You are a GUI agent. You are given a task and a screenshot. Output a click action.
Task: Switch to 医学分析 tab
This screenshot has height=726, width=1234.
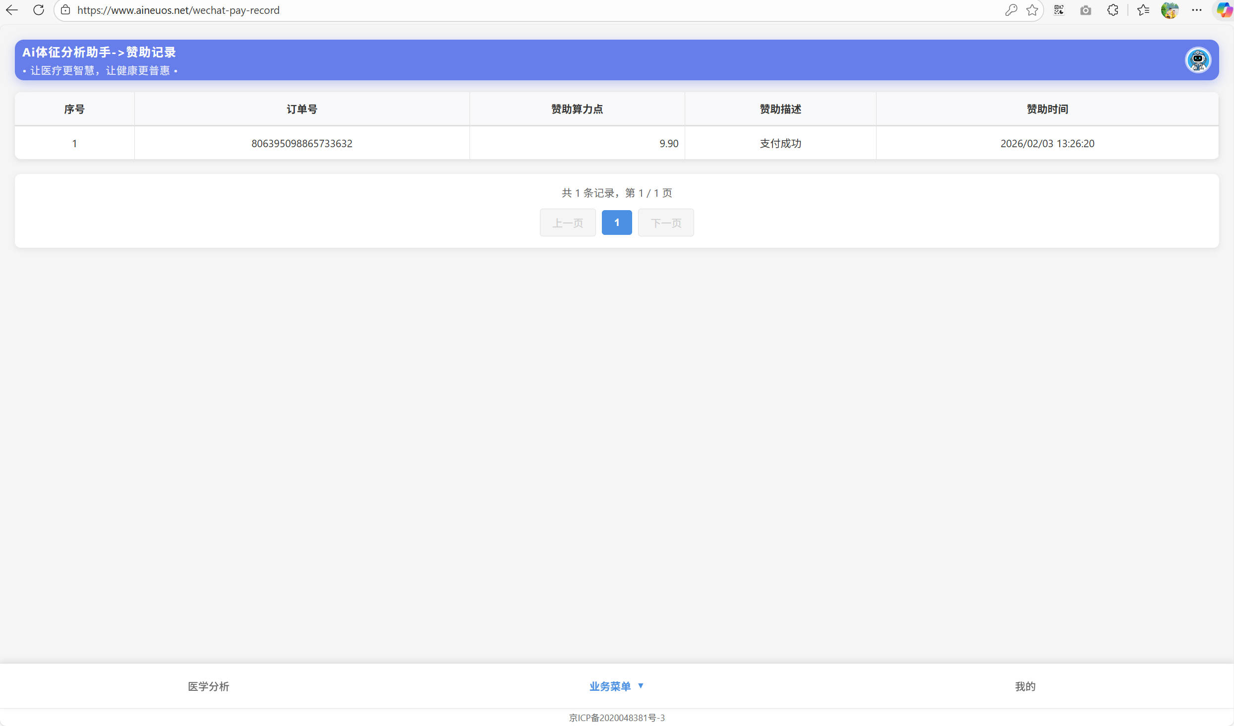tap(208, 686)
